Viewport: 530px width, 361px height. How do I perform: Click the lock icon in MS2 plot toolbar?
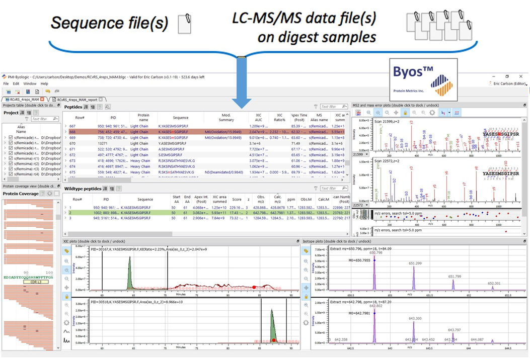(x=405, y=113)
